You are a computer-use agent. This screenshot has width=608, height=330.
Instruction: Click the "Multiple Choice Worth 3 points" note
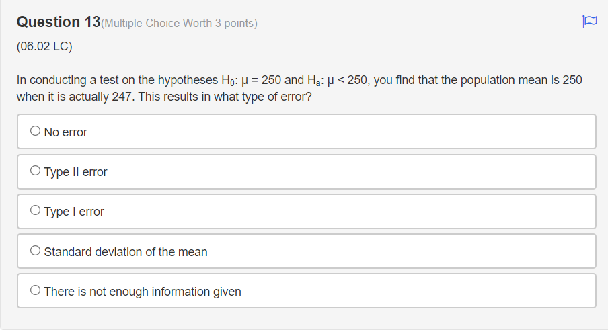(179, 24)
